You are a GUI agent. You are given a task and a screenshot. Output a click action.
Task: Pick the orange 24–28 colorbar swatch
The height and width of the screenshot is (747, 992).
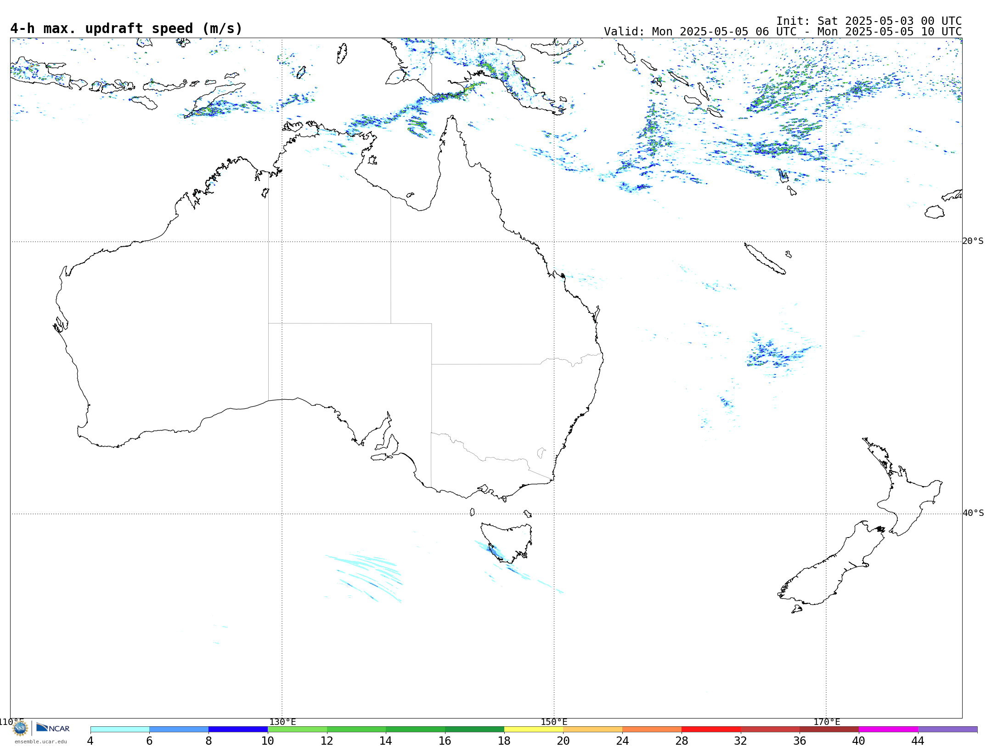coord(652,730)
